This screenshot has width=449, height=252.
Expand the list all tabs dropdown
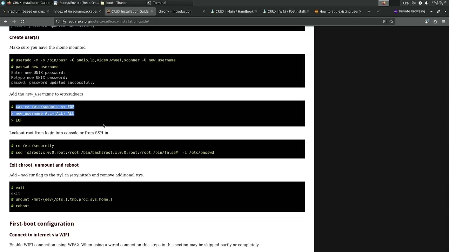tap(378, 12)
